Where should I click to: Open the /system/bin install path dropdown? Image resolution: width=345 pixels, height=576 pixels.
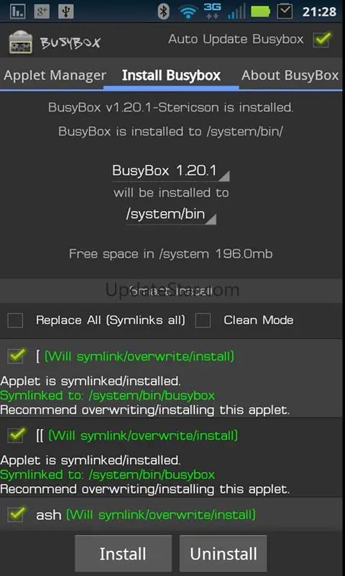[x=171, y=215]
